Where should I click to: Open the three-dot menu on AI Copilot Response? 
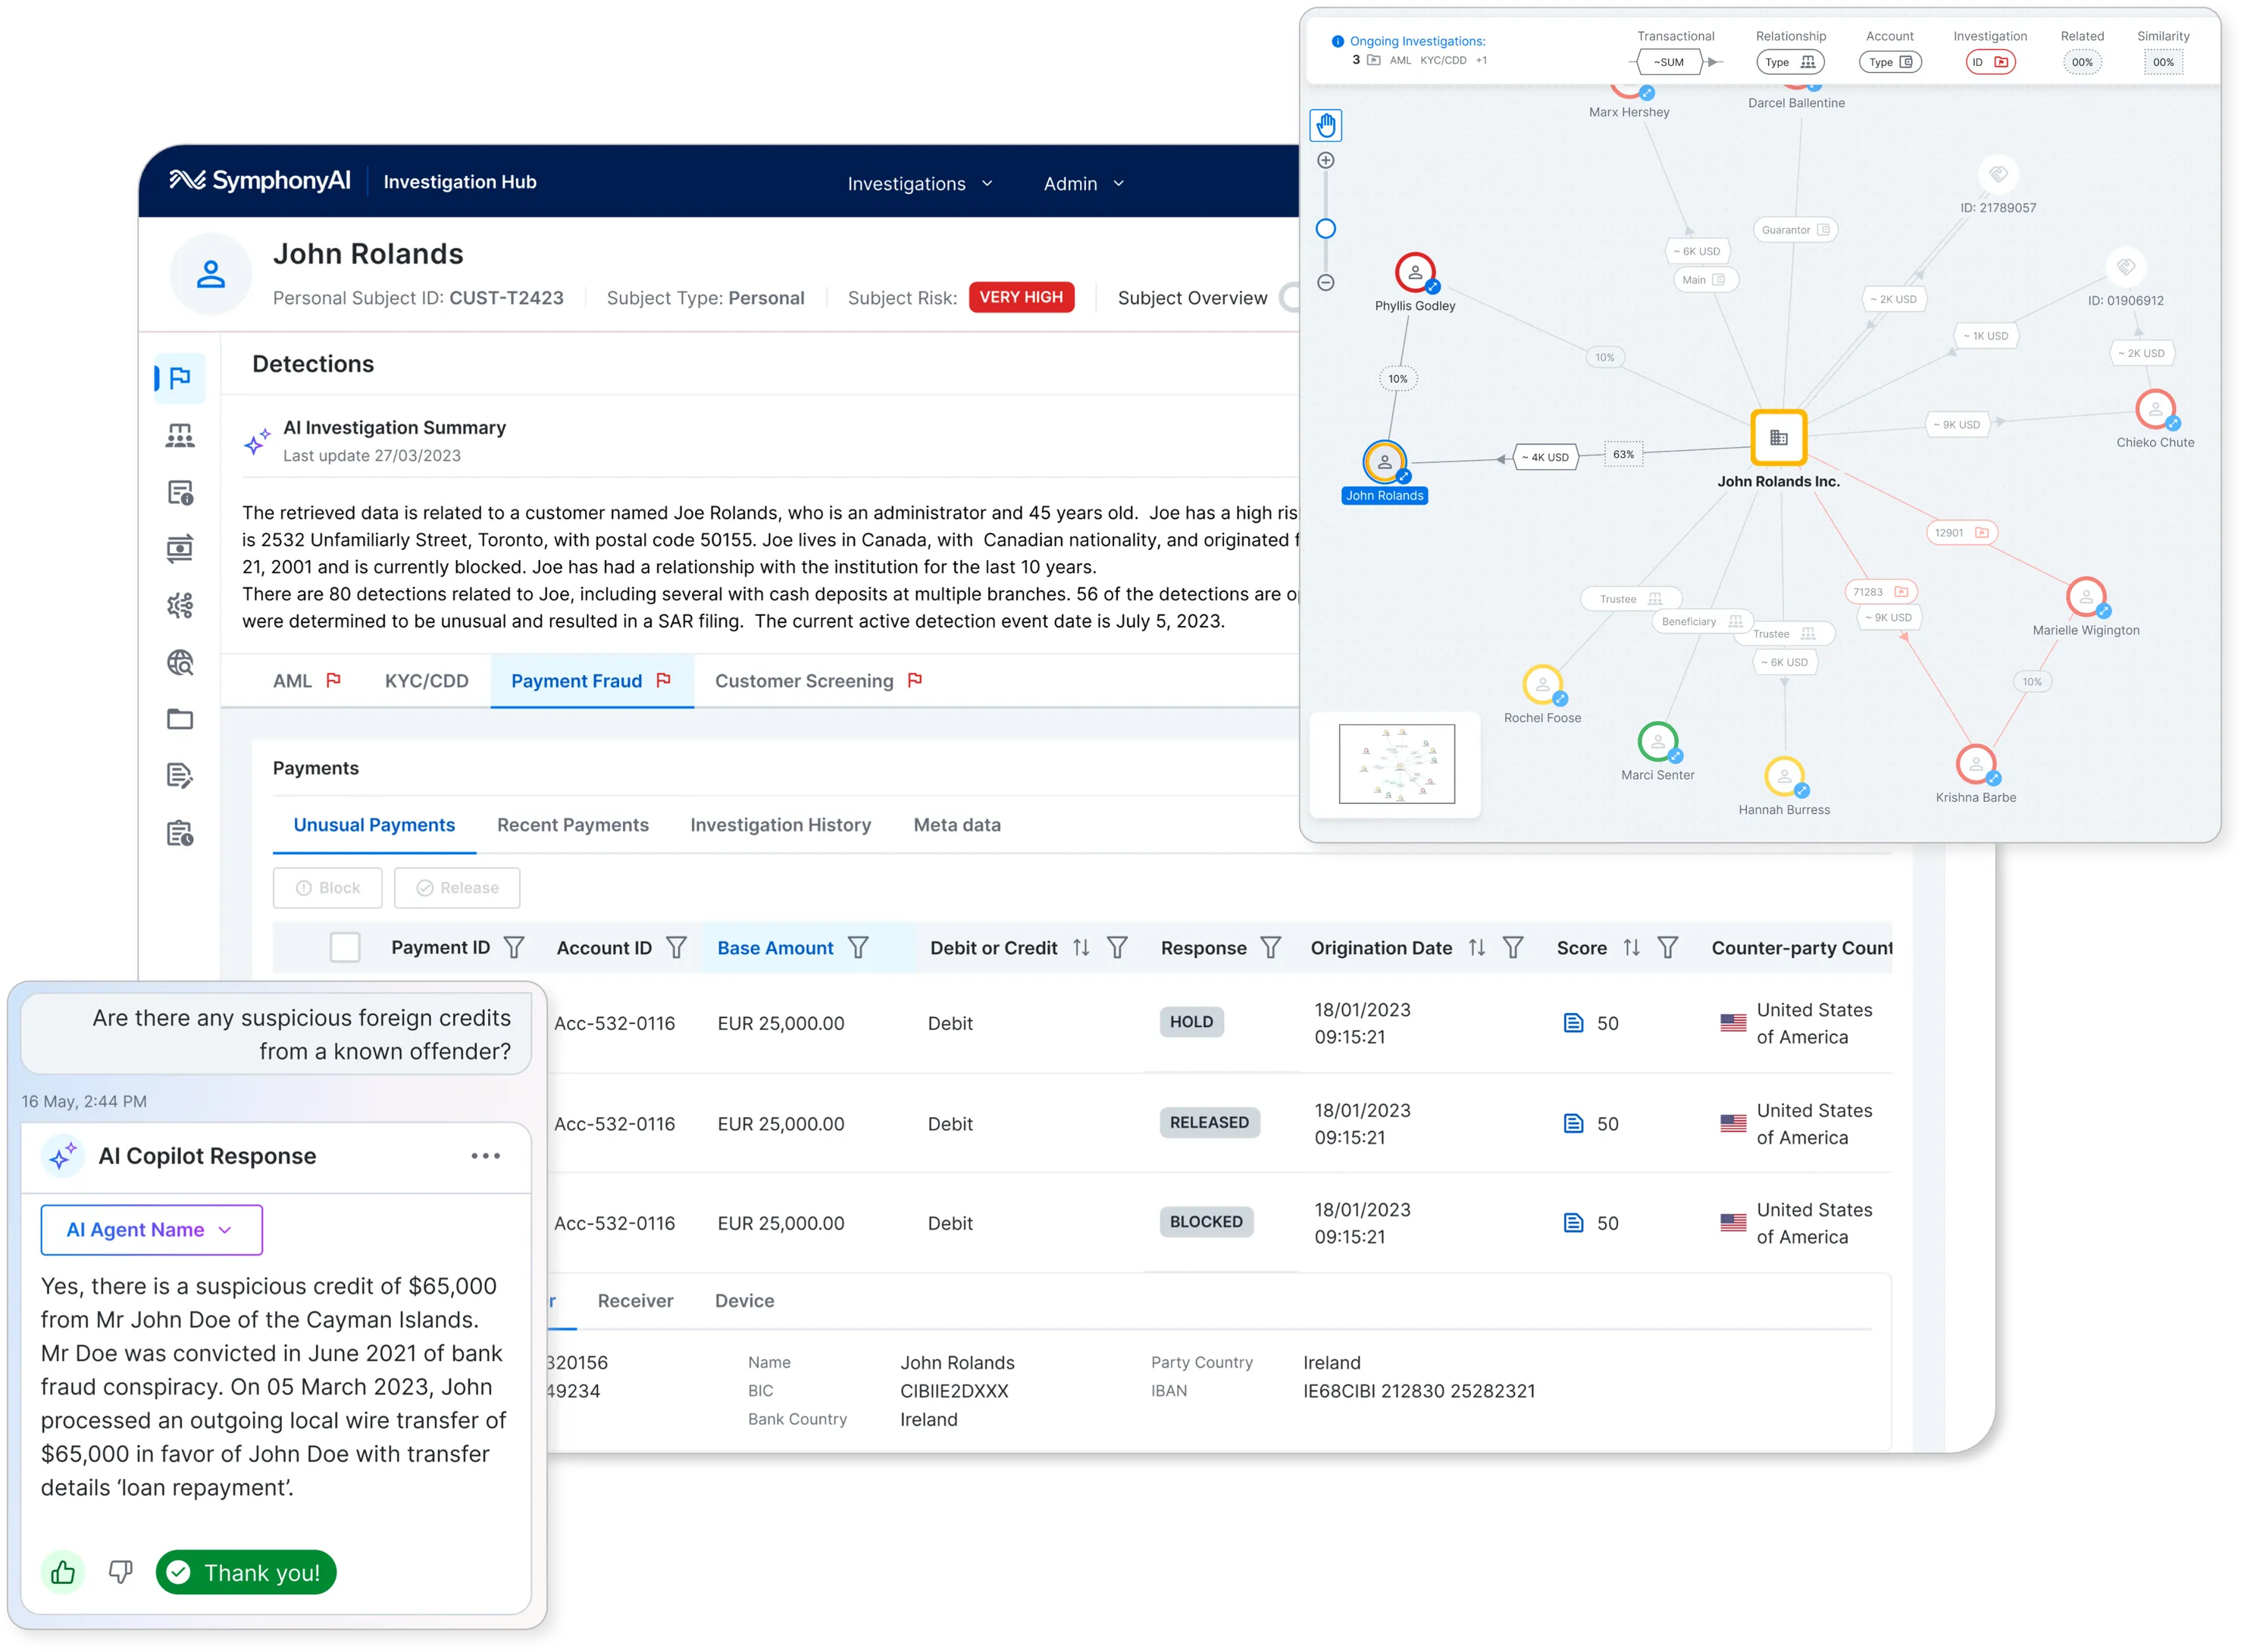coord(485,1155)
